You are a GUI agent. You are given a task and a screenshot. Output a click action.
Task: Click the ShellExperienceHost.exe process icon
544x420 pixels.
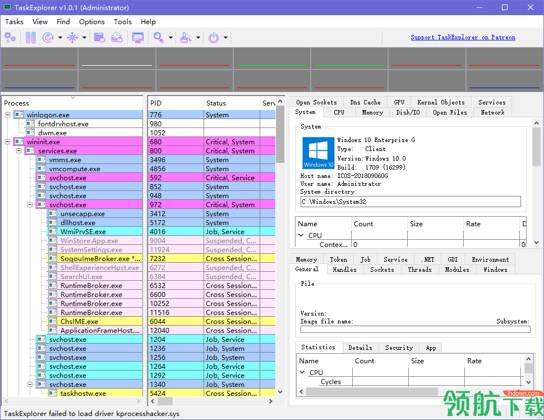53,267
